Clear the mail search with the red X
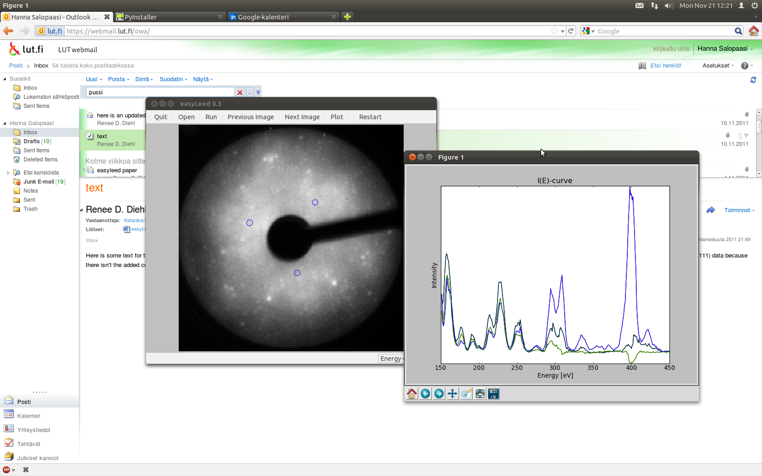 (240, 92)
